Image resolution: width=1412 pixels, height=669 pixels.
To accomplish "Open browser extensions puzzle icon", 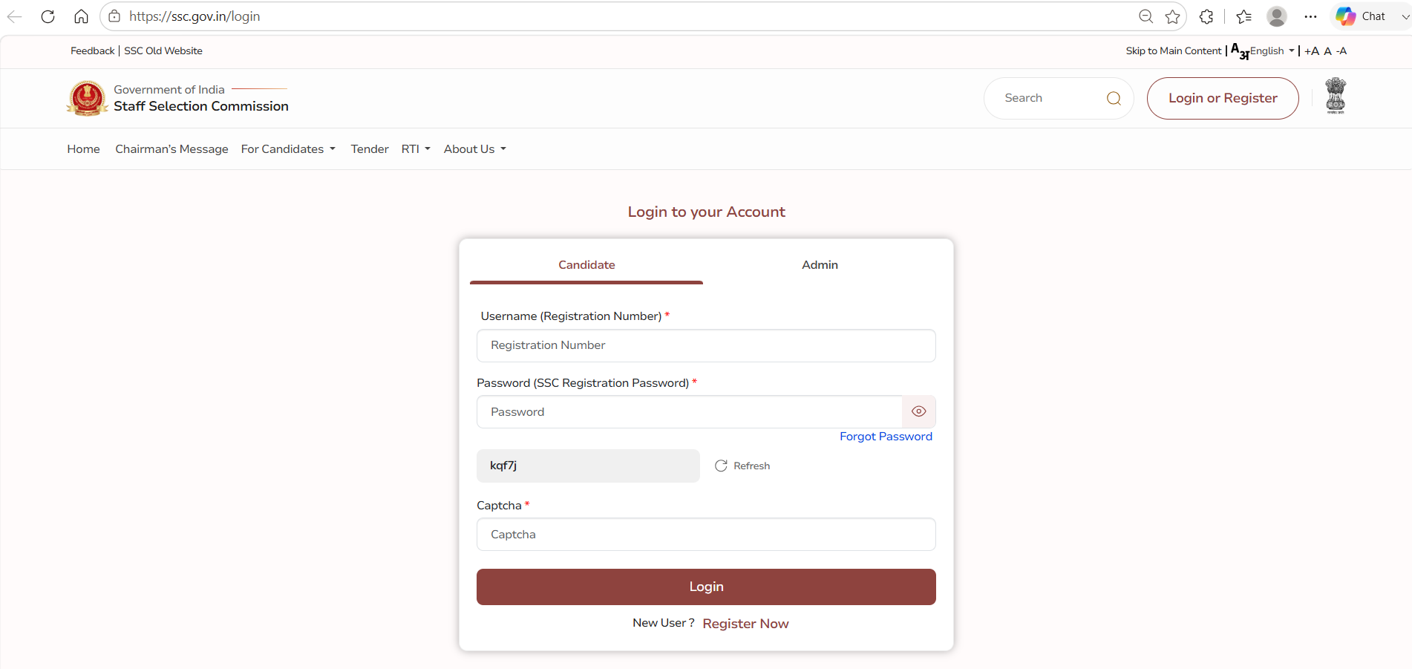I will 1206,16.
